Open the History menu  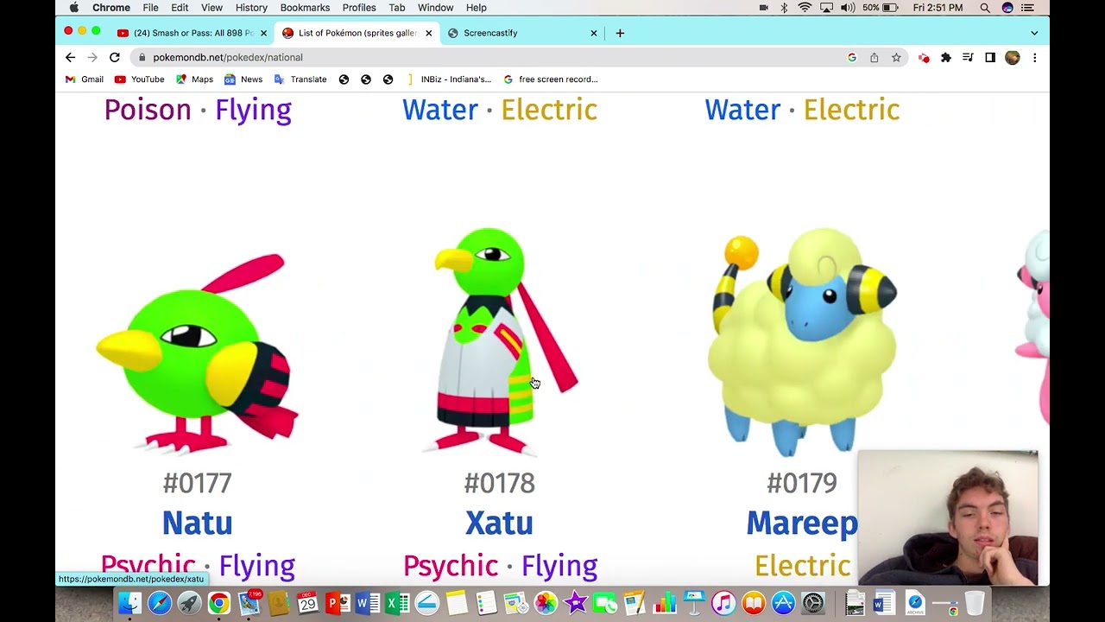click(x=251, y=8)
